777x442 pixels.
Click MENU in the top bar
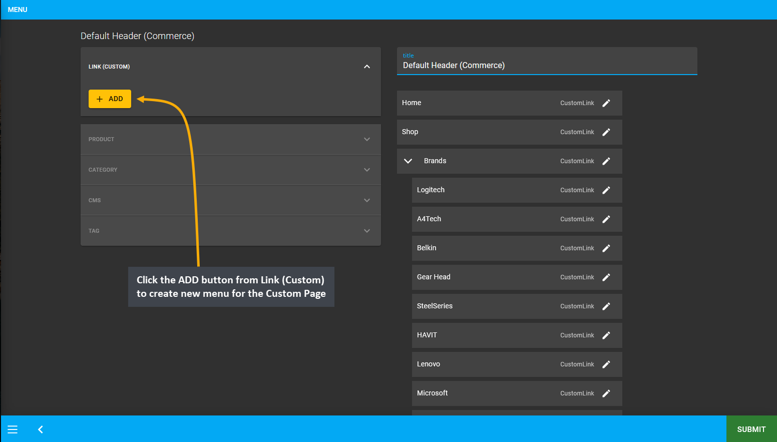click(18, 10)
